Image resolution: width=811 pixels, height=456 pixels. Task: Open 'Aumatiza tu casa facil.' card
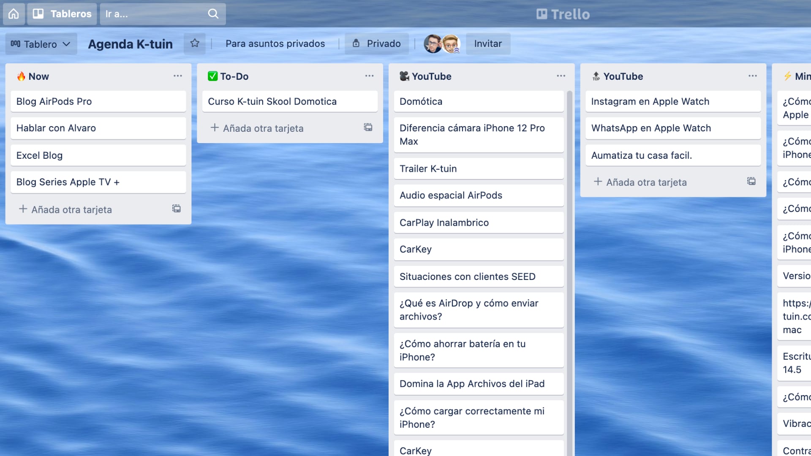click(673, 155)
